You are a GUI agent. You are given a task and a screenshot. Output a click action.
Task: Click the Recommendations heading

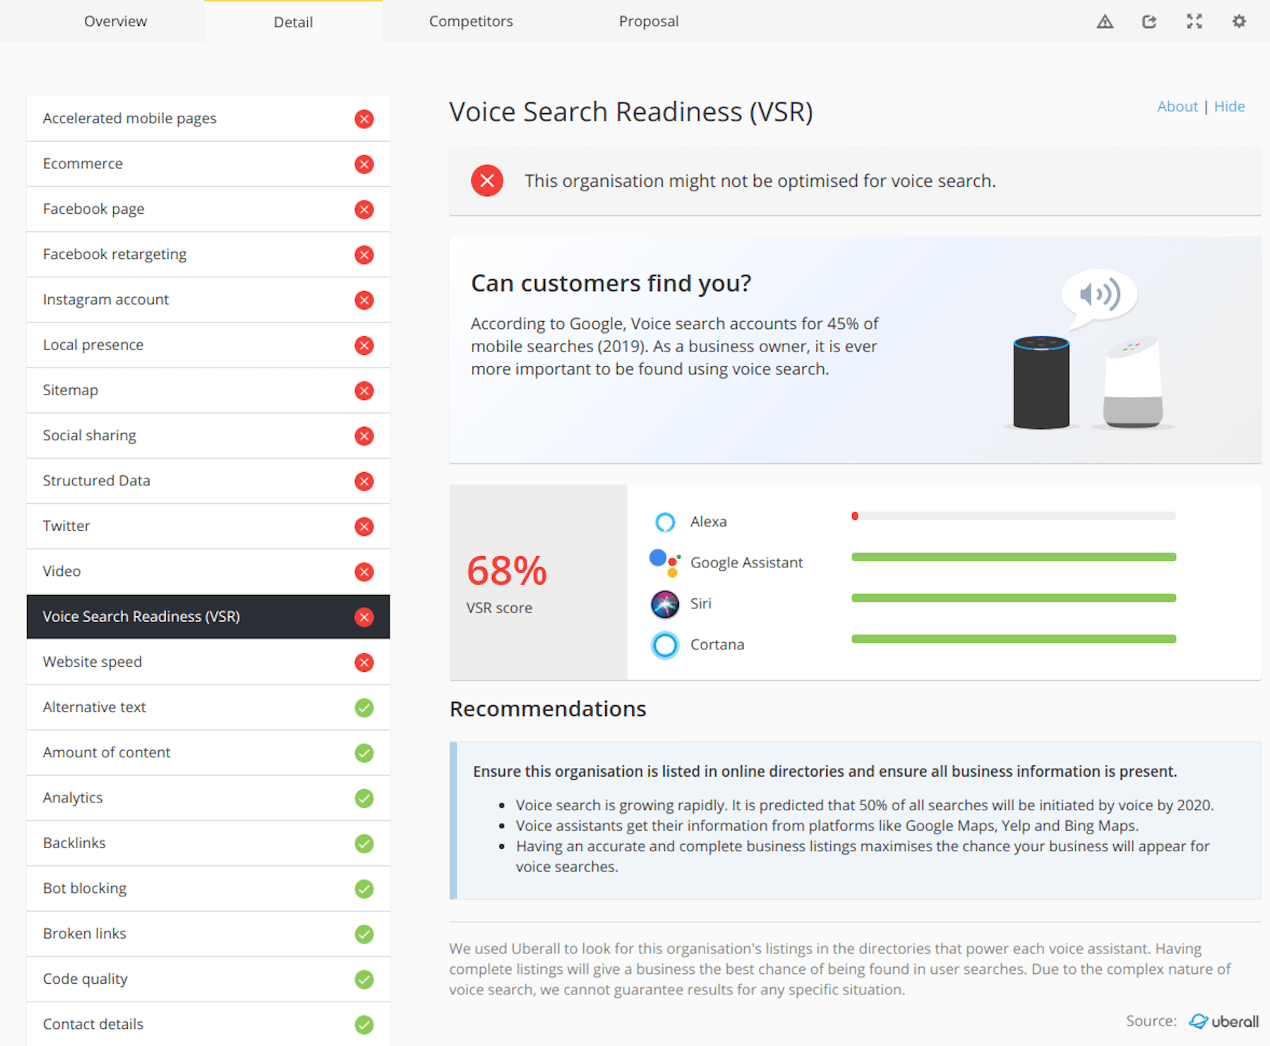coord(548,709)
